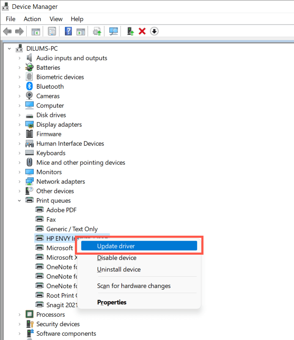Expand the Disk drives category
Image resolution: width=294 pixels, height=340 pixels.
click(19, 115)
